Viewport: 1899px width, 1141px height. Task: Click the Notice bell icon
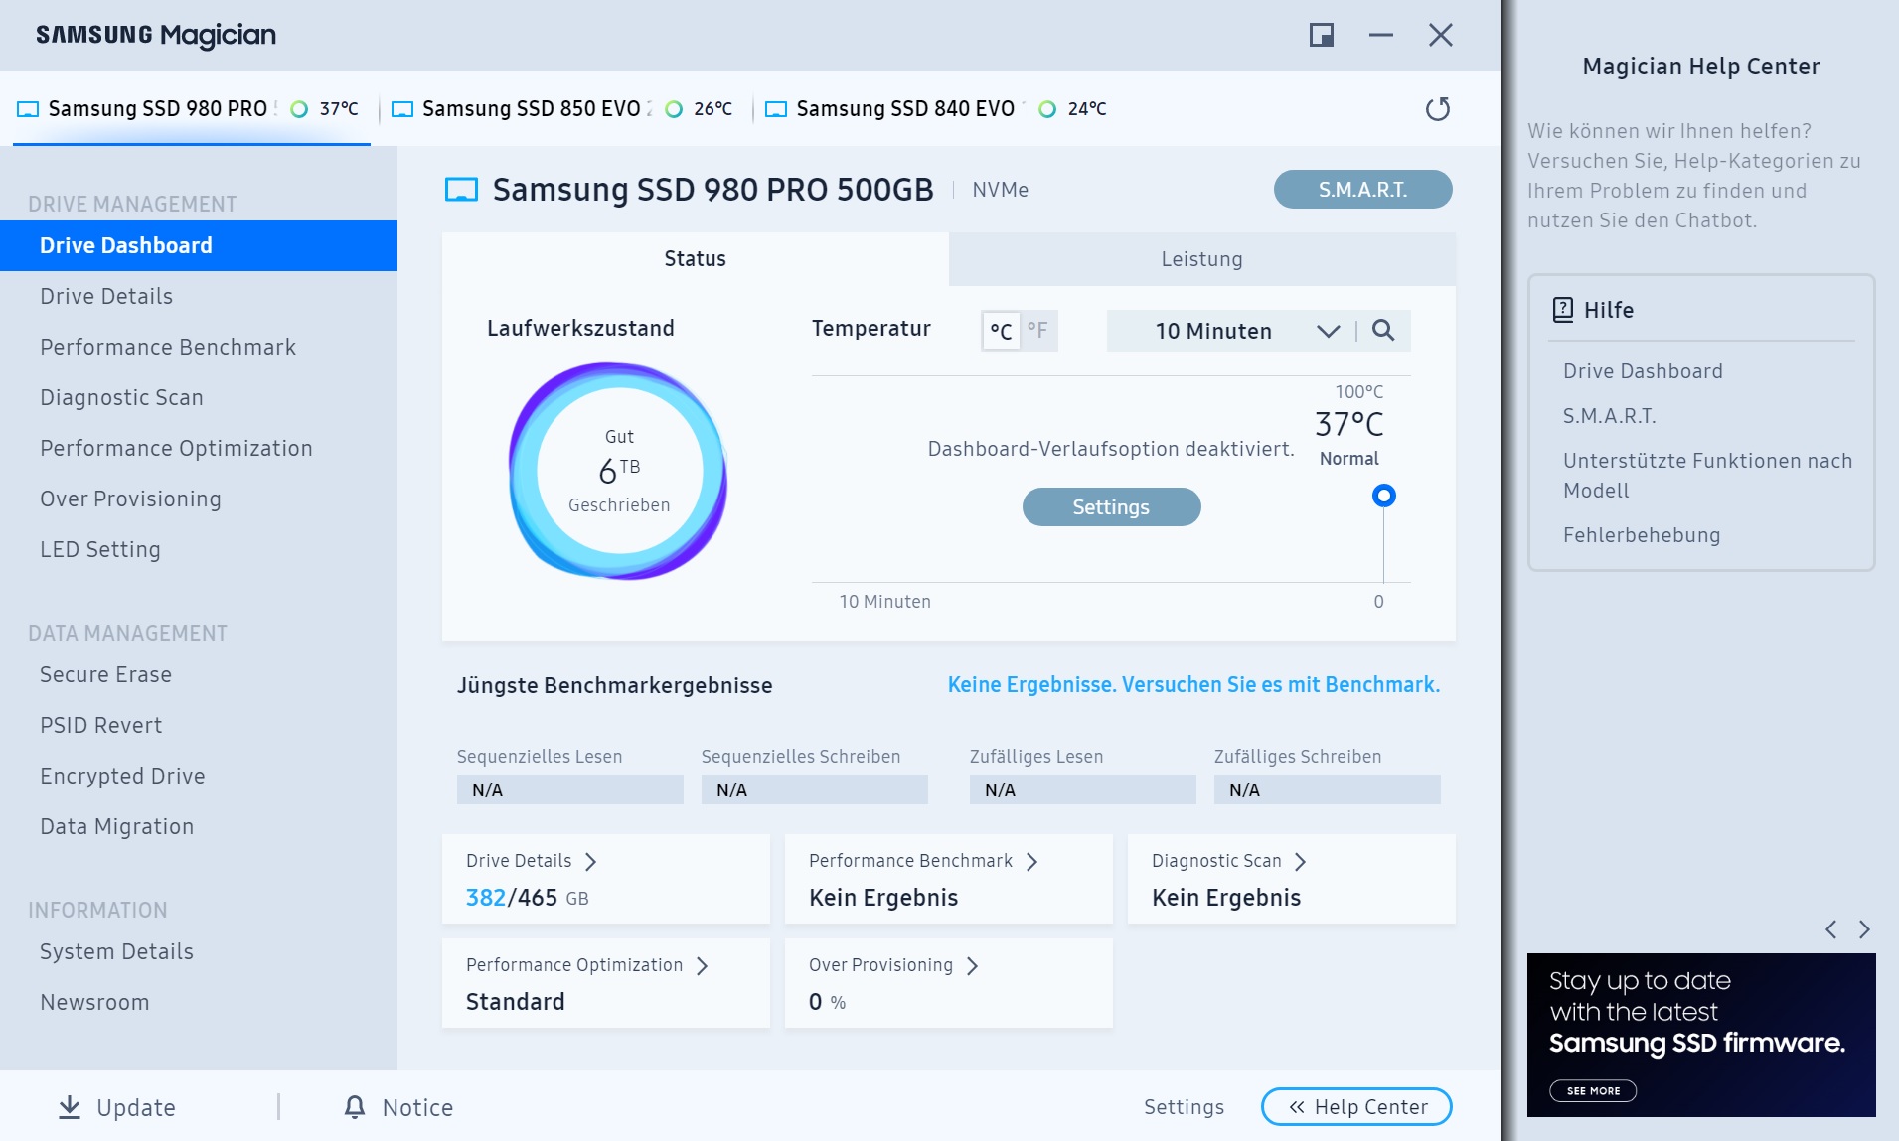tap(355, 1106)
